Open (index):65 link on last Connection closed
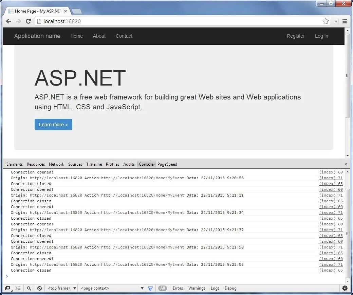Viewport: 353px width, 295px height. pos(331,270)
